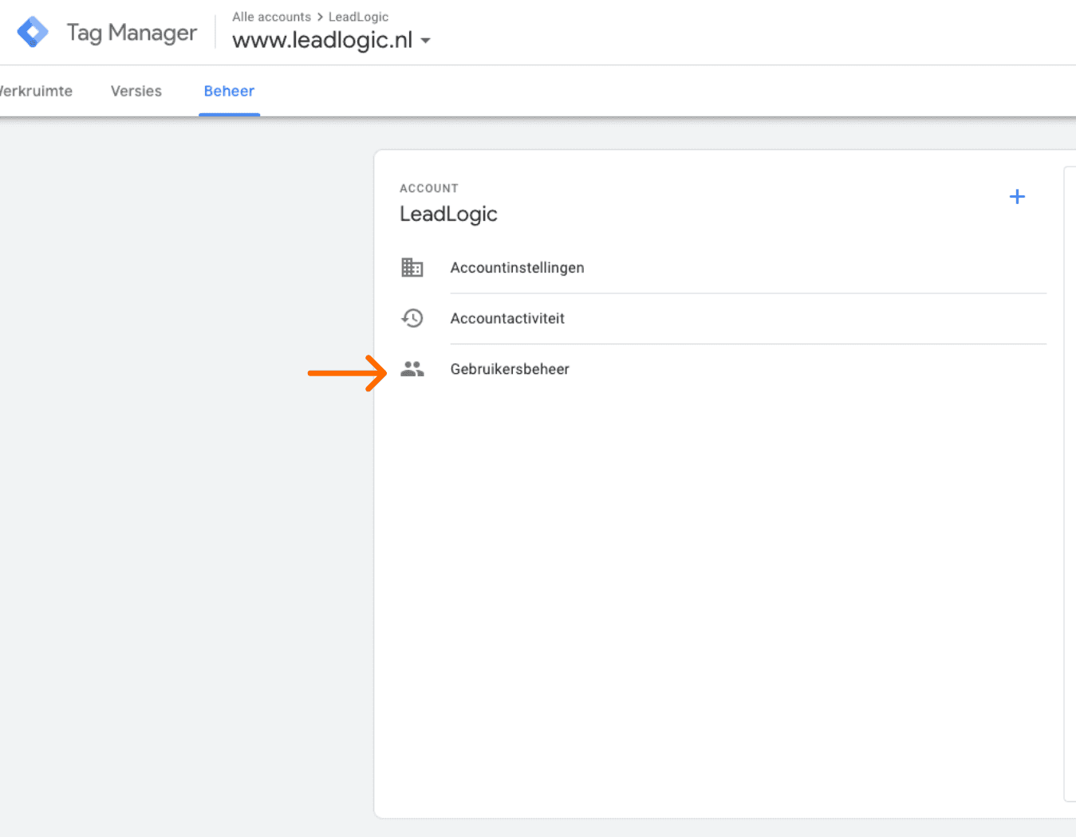Click the breadcrumb chevron after Alle accounts
Screen dimensions: 1076x837
click(x=320, y=17)
